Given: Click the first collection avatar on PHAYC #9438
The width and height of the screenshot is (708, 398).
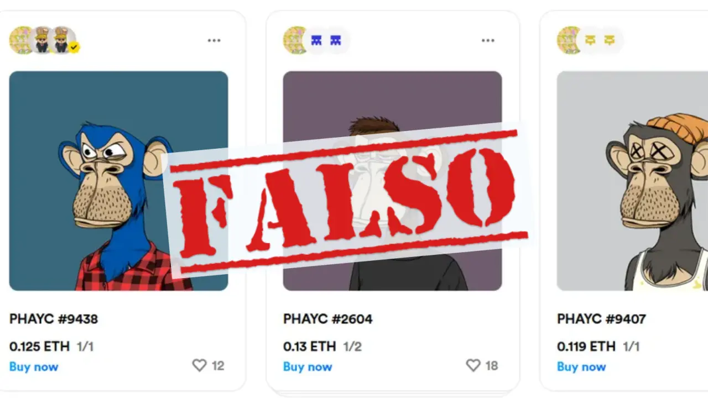Looking at the screenshot, I should (x=22, y=40).
